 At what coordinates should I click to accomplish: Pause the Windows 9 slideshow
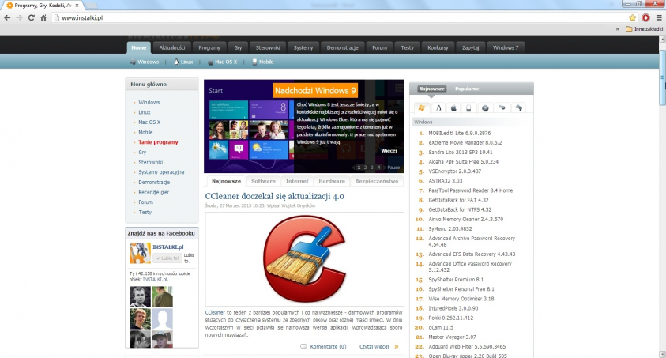(x=393, y=168)
